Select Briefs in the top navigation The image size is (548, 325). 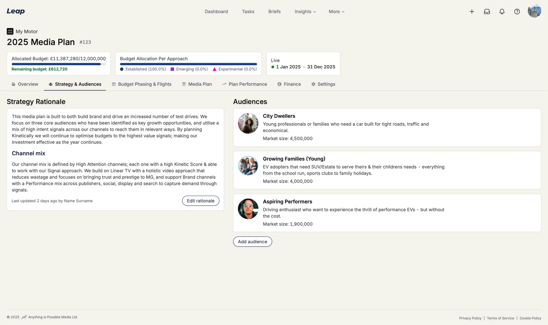click(x=274, y=12)
